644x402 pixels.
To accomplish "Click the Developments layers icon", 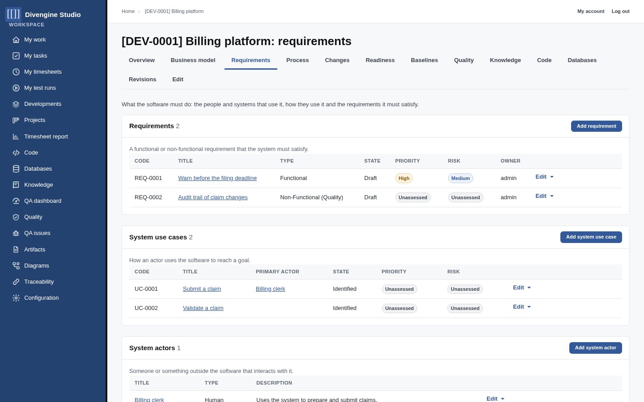I will coord(16,104).
